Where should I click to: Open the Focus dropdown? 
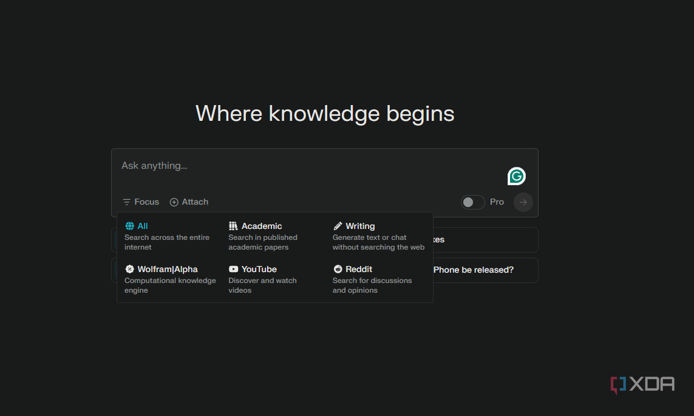tap(141, 202)
